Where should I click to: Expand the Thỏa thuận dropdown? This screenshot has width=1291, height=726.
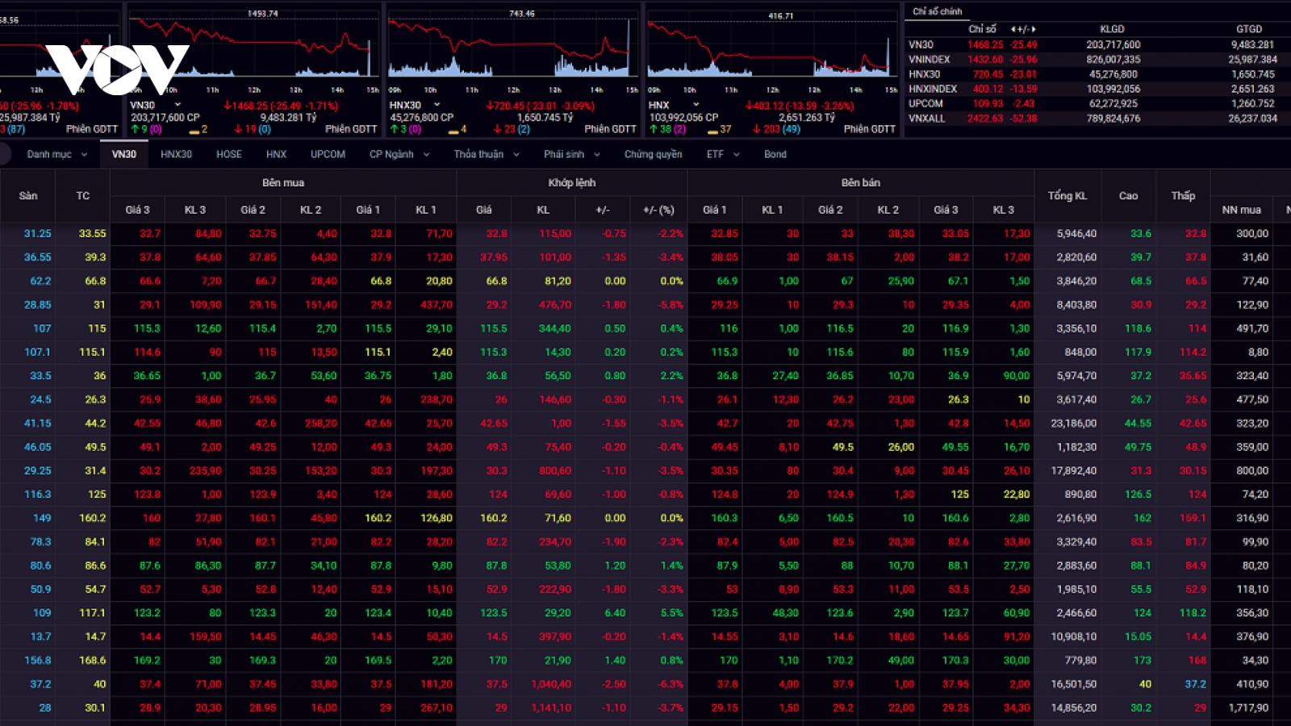click(x=516, y=154)
